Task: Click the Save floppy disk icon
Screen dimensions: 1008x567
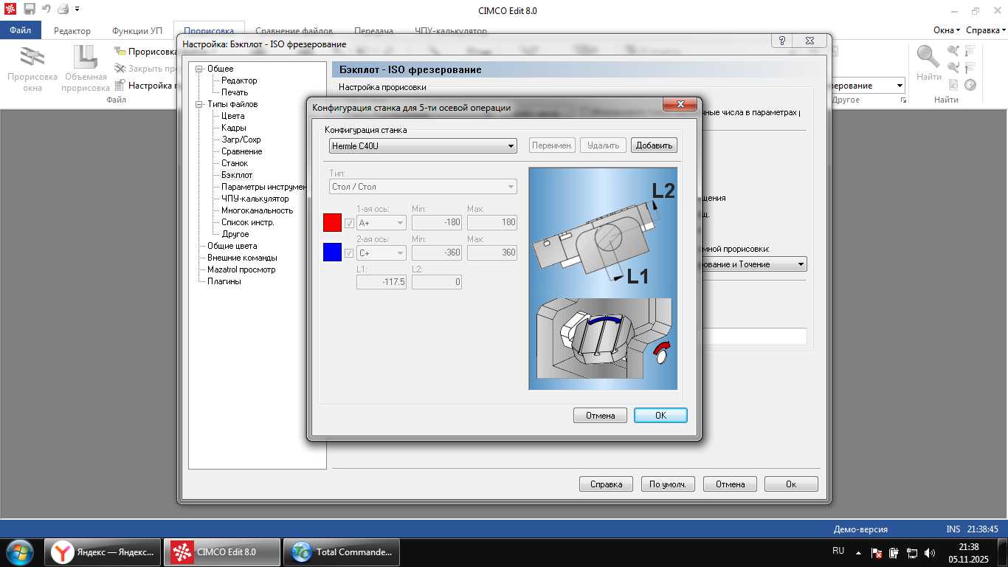Action: [x=30, y=10]
